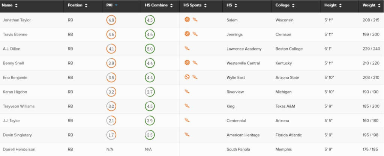Click Karan Higdon's track shoe icon
384x156 pixels.
point(187,92)
